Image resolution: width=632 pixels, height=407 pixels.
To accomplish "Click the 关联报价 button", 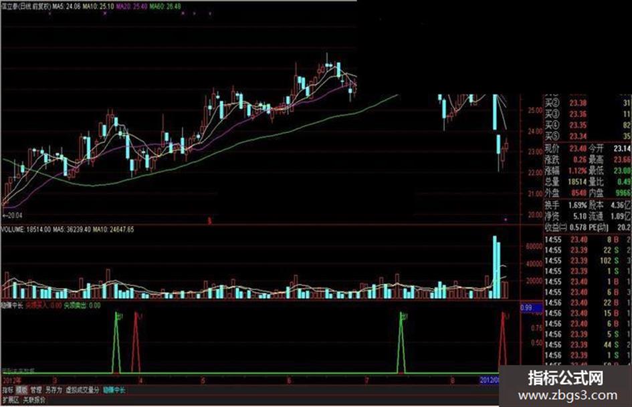I will coord(34,400).
